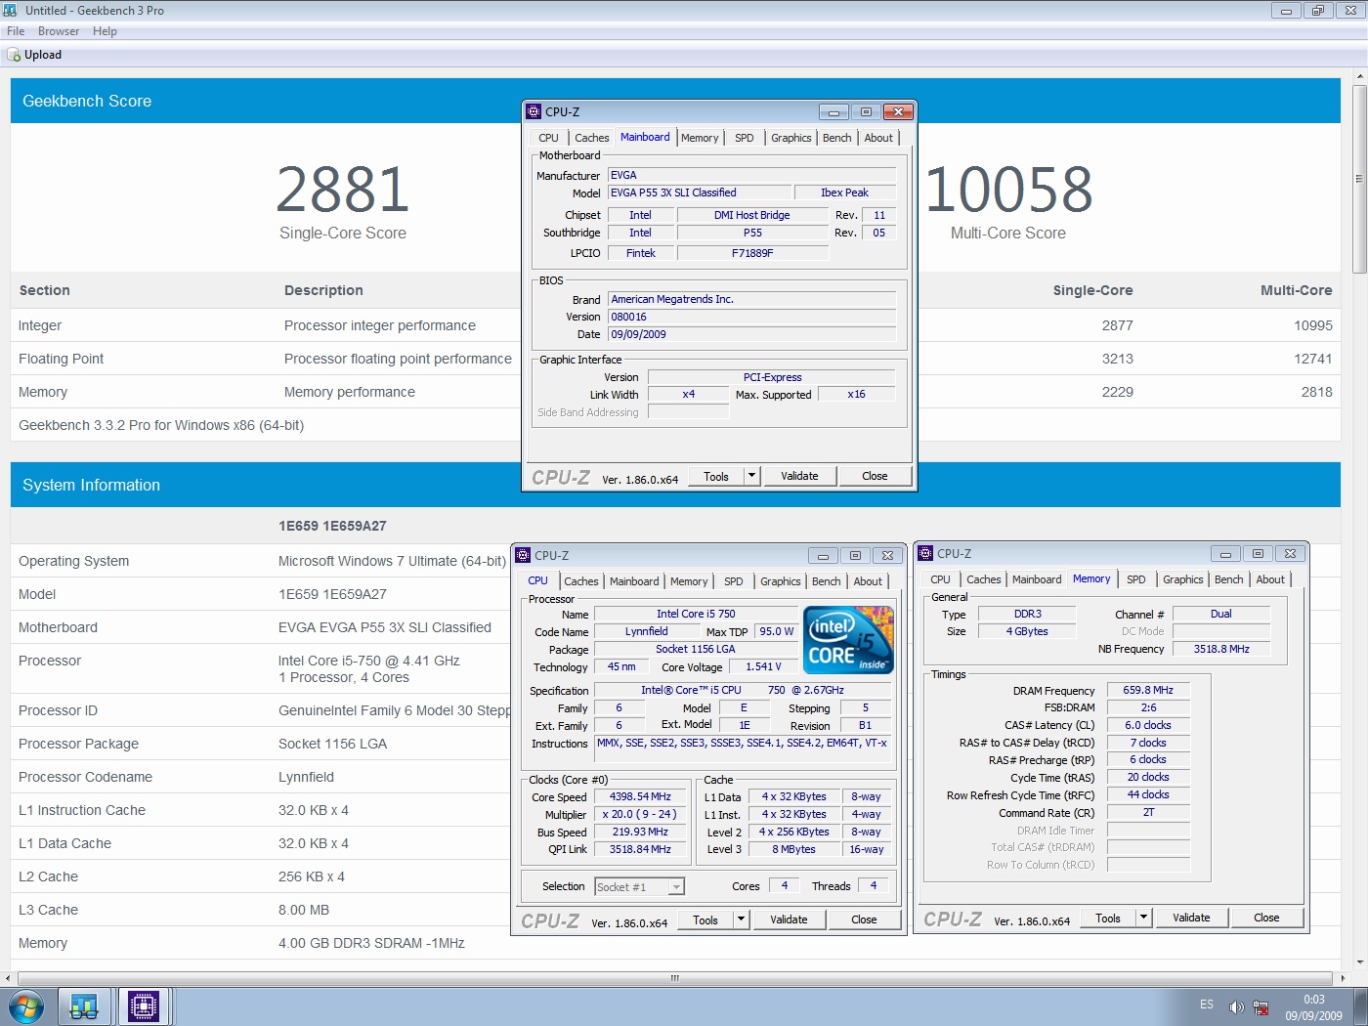Click the EVGA P55 3X SLI Classified model field

click(x=699, y=192)
